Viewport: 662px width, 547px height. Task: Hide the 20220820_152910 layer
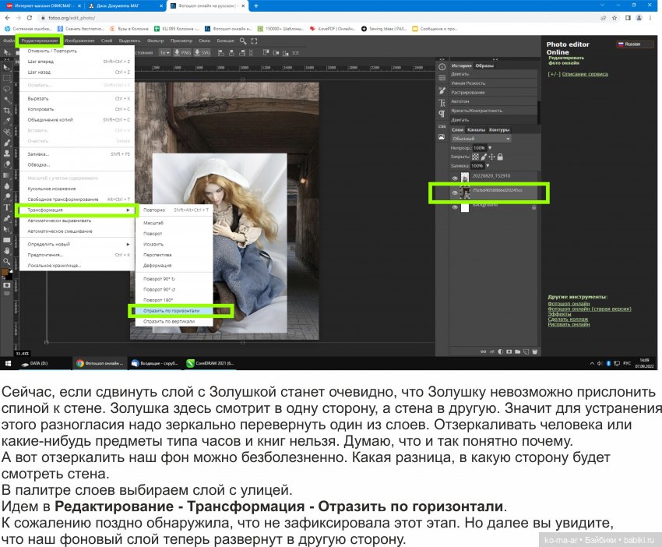tap(455, 178)
